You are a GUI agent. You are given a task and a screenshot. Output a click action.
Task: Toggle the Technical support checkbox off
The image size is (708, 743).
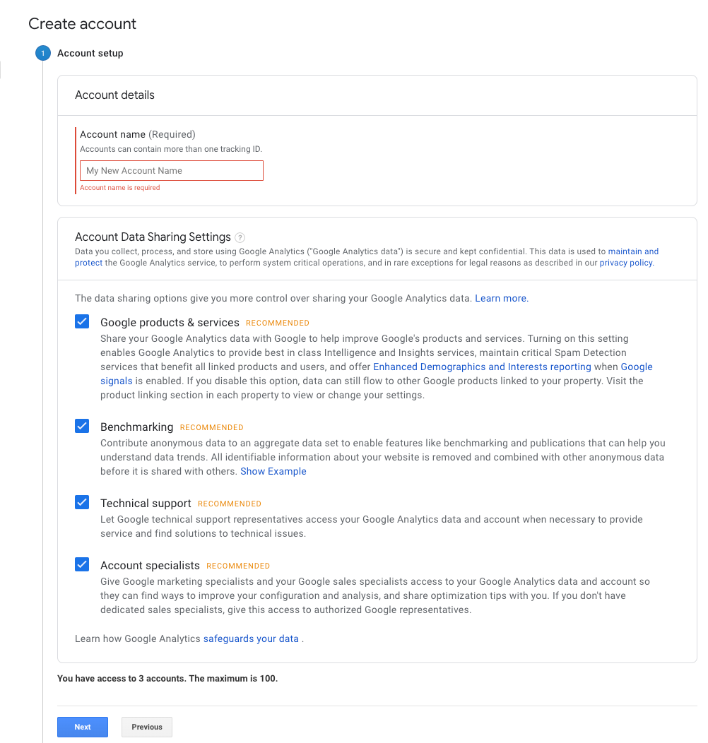click(x=82, y=502)
